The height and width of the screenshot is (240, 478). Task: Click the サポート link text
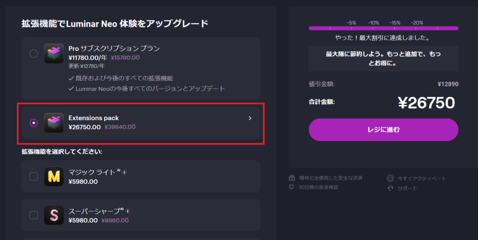click(407, 188)
